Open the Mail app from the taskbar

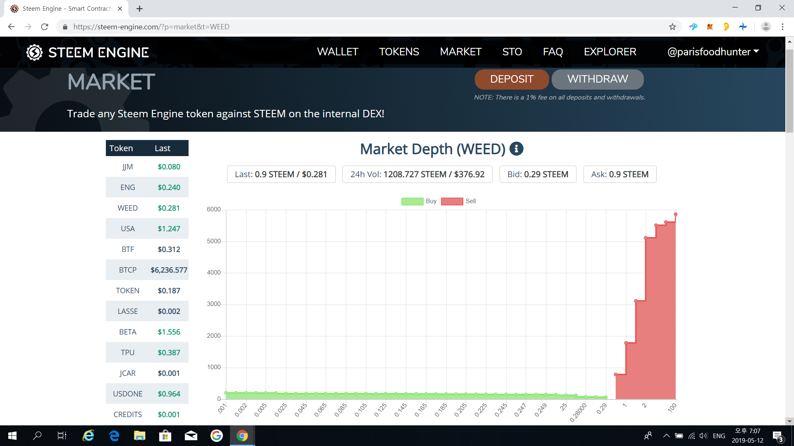coord(191,436)
